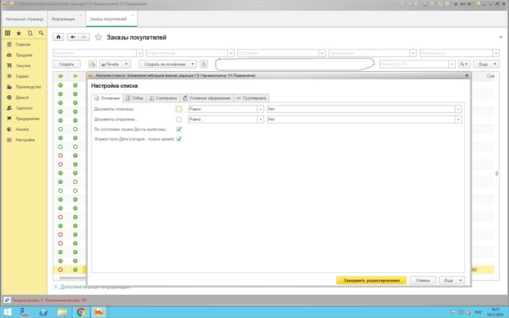This screenshot has width=509, height=318.
Task: Open the History icon in the top panel
Action: point(30,32)
